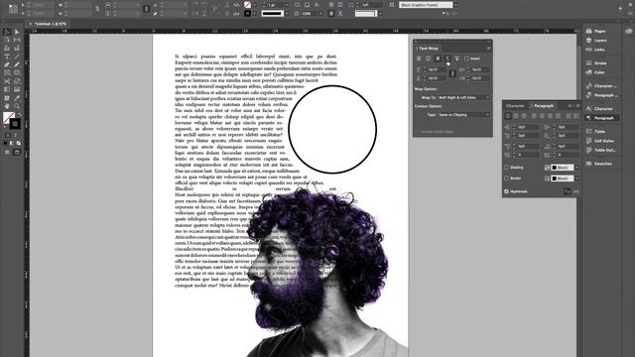Click the Fill swatch in the toolbox
This screenshot has width=635, height=357.
point(8,118)
